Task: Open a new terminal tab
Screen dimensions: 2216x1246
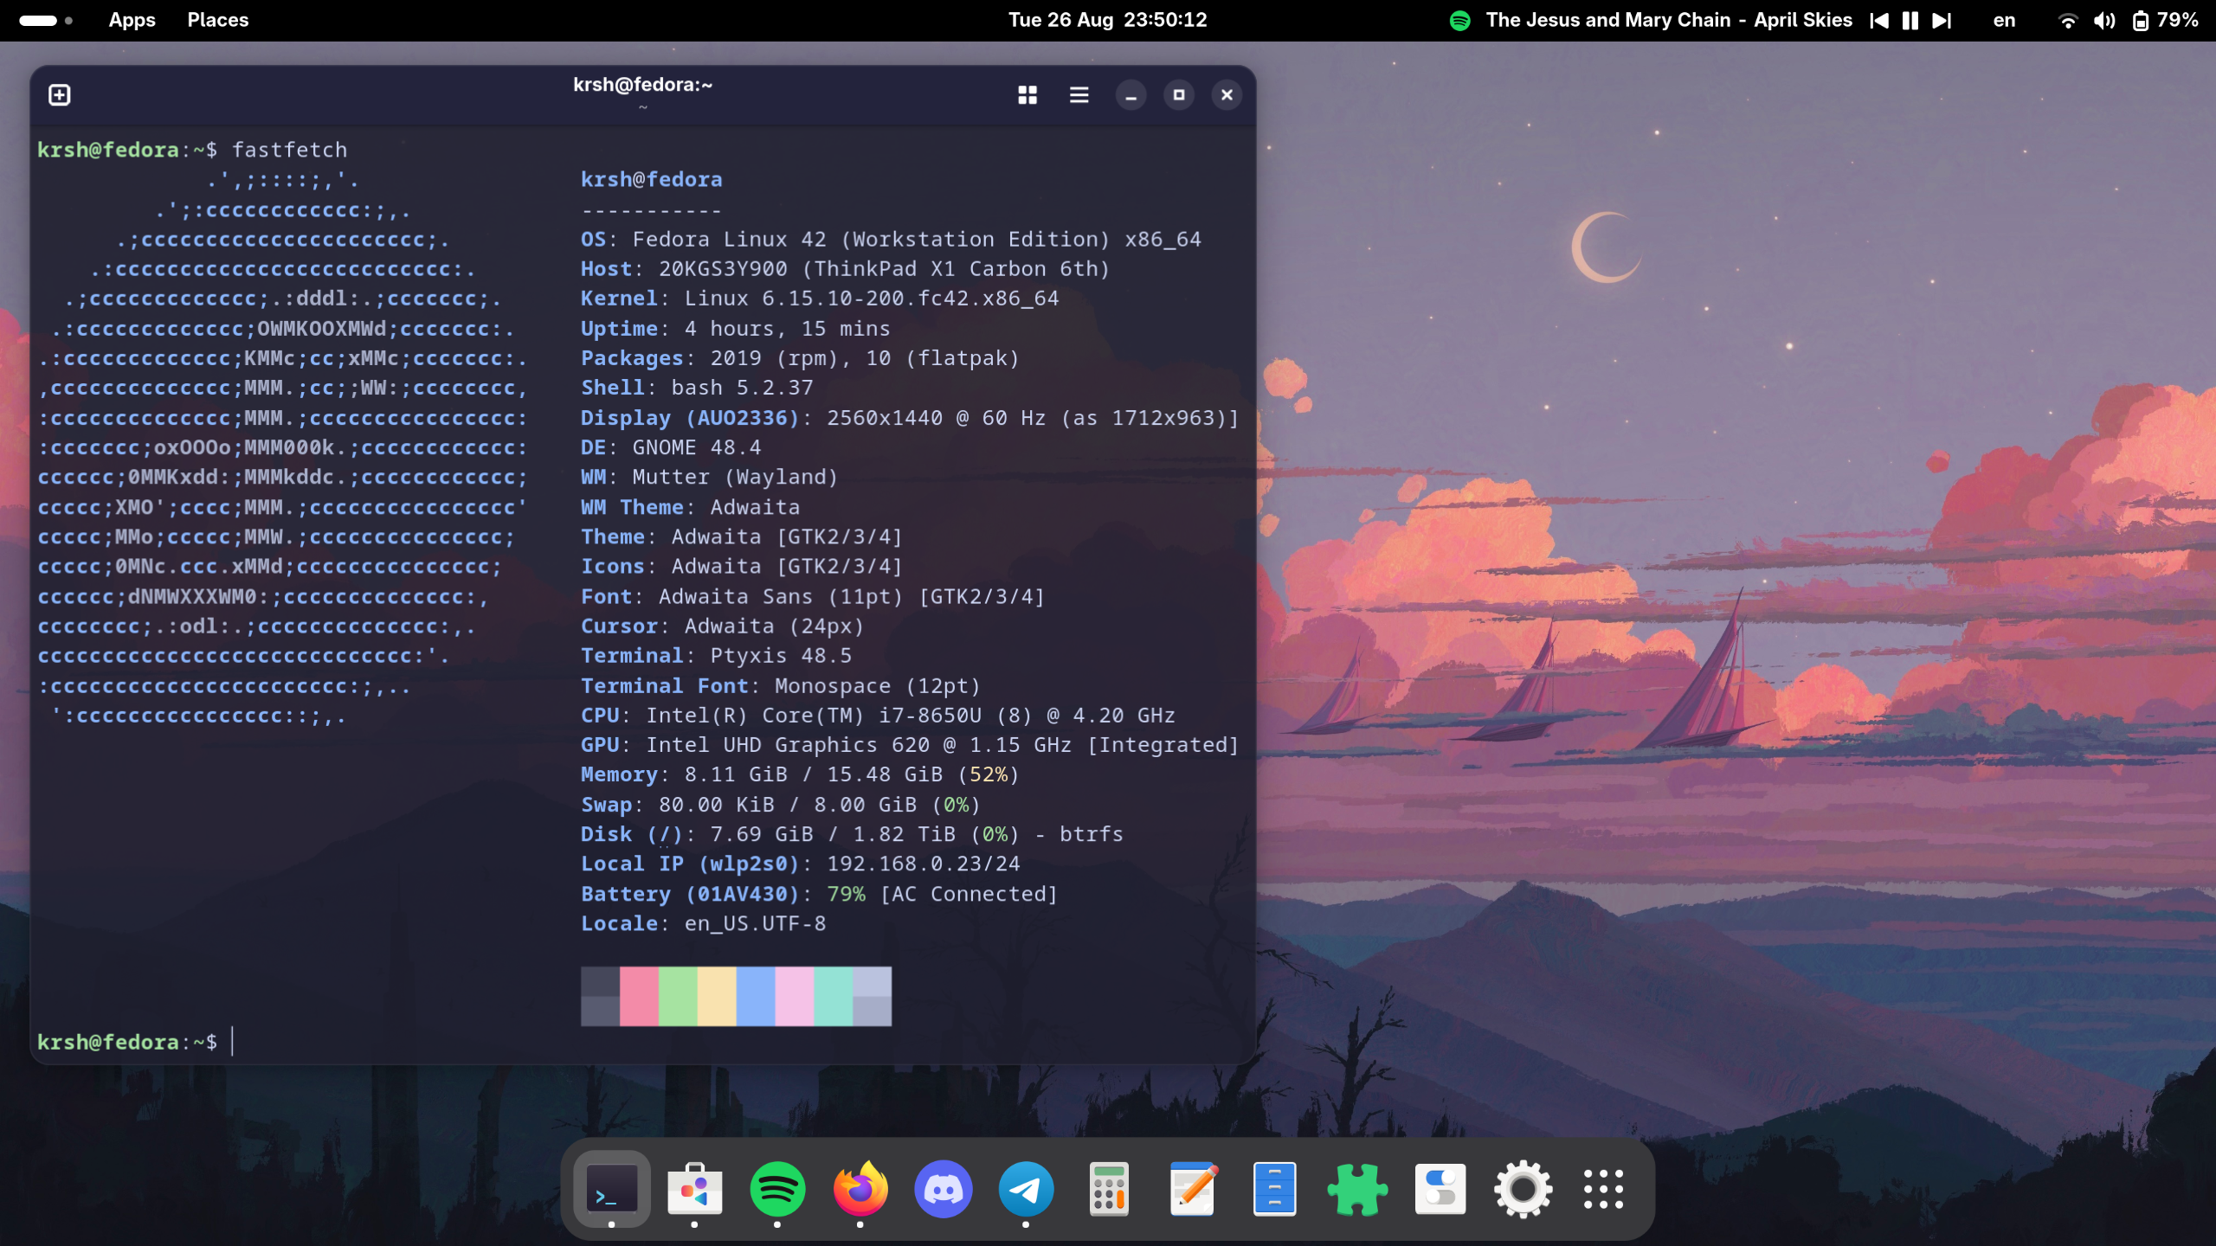Action: (x=59, y=94)
